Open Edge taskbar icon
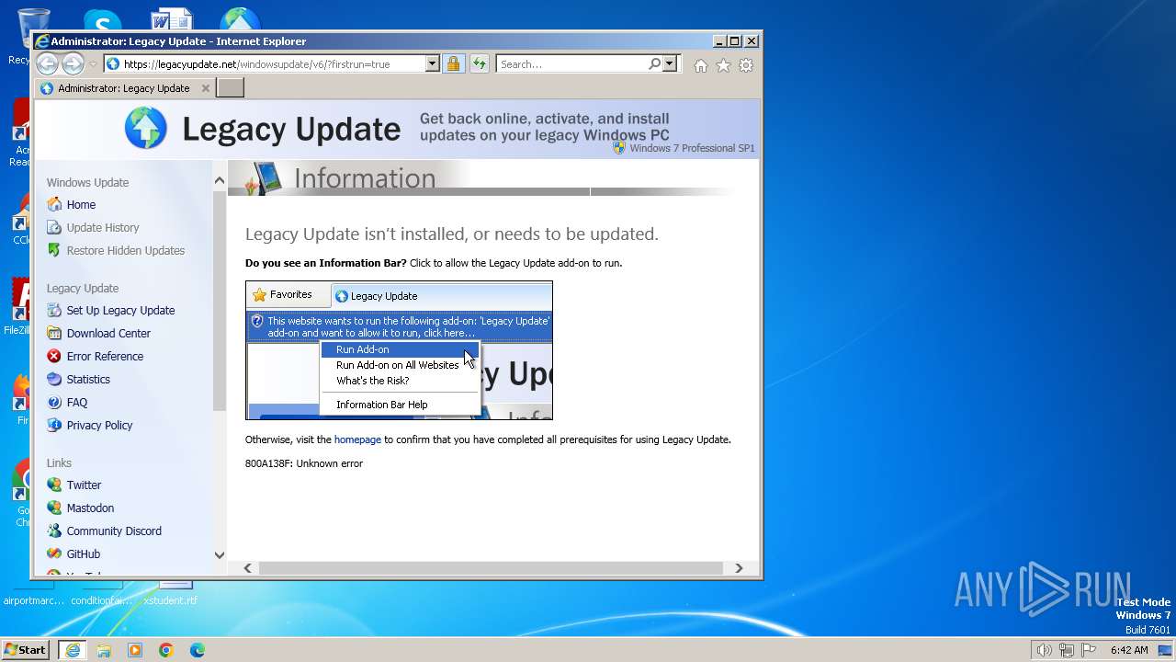This screenshot has height=662, width=1176. 198,650
